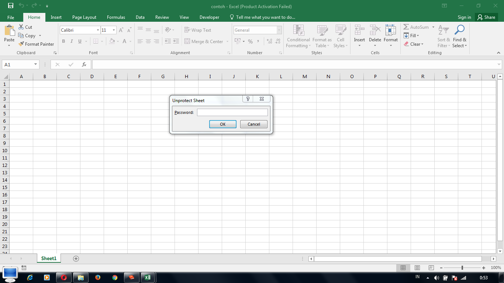Image resolution: width=504 pixels, height=283 pixels.
Task: Open the Developer ribbon tab
Action: [x=209, y=17]
